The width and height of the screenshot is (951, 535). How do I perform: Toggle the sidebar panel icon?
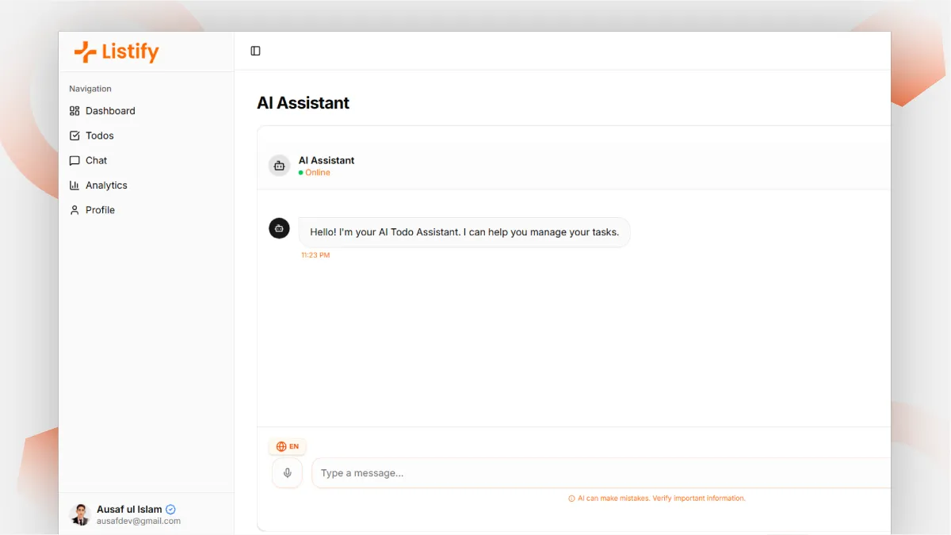(255, 51)
